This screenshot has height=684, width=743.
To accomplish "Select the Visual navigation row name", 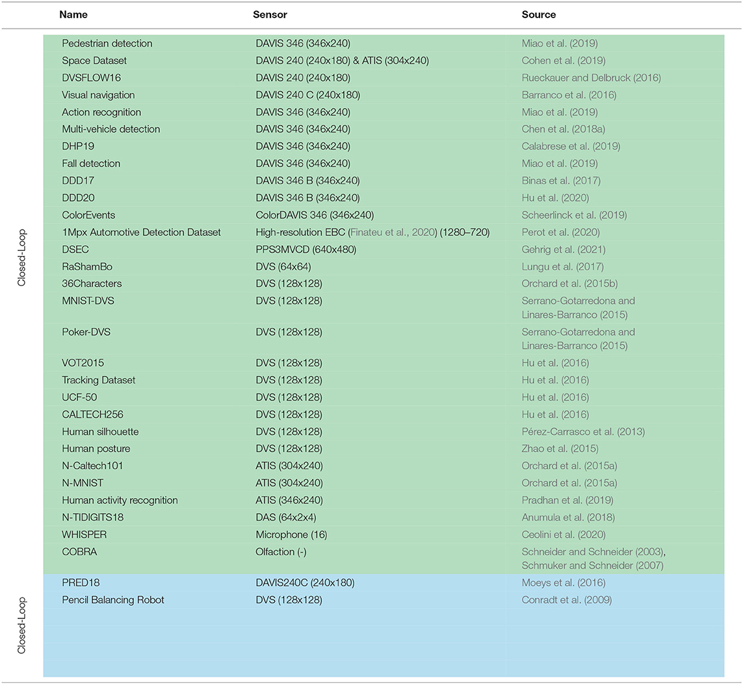I will [98, 95].
